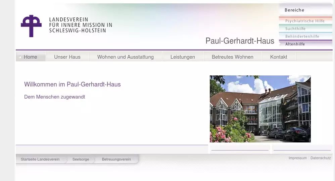
Task: Navigate to the Kontakt page
Action: click(279, 57)
